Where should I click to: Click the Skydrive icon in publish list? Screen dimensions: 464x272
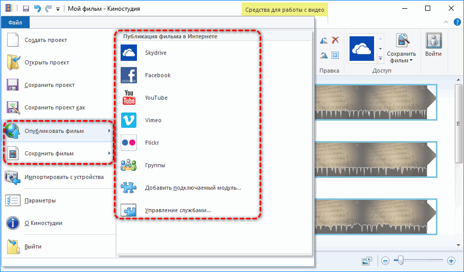tap(129, 53)
